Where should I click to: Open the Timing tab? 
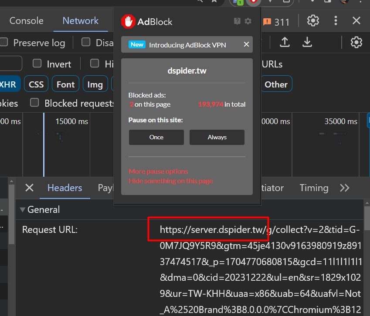[314, 188]
